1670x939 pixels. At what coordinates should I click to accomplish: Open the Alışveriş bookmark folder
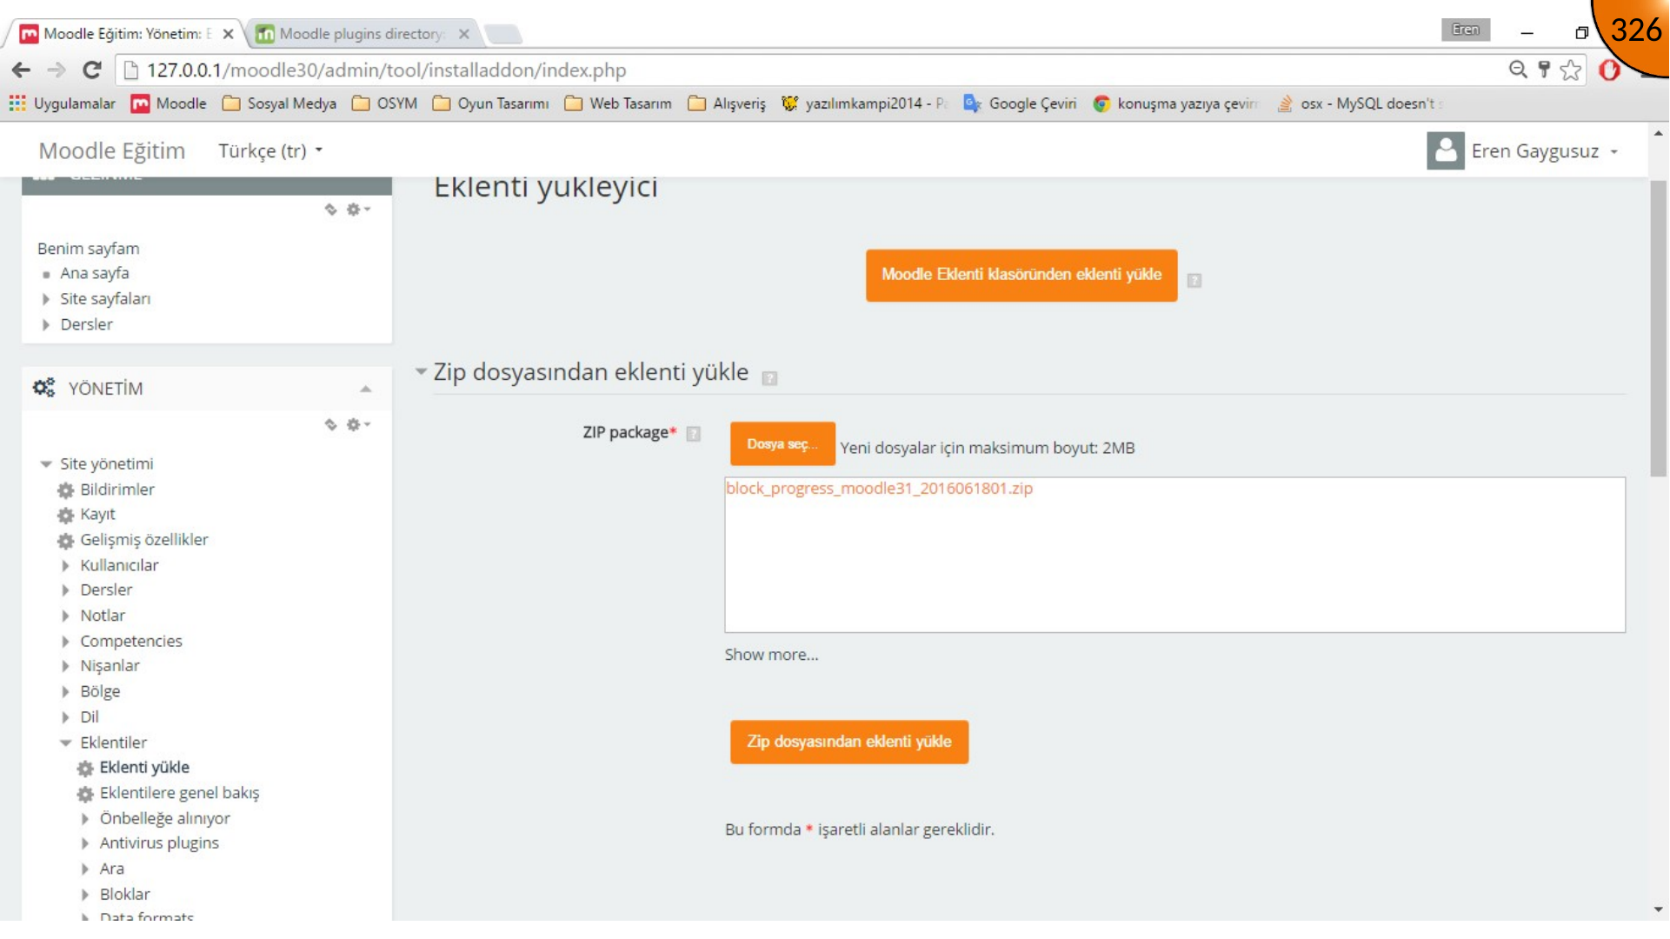click(727, 103)
